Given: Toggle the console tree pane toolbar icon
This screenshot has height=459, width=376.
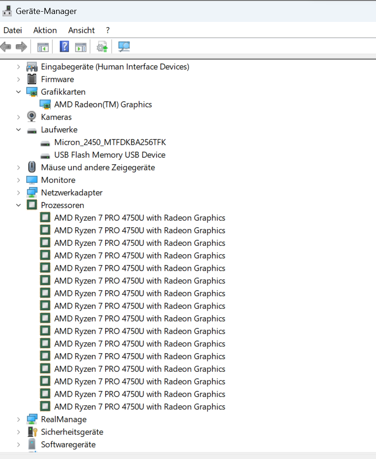Looking at the screenshot, I should [x=43, y=47].
